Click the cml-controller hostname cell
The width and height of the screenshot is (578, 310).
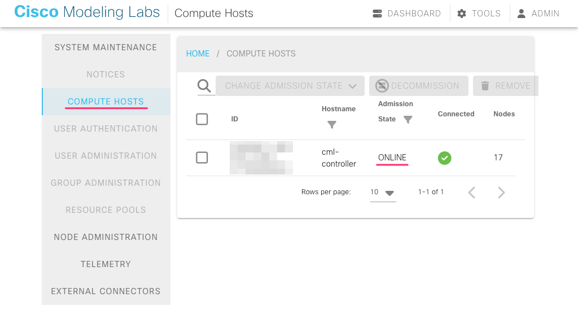pyautogui.click(x=339, y=158)
